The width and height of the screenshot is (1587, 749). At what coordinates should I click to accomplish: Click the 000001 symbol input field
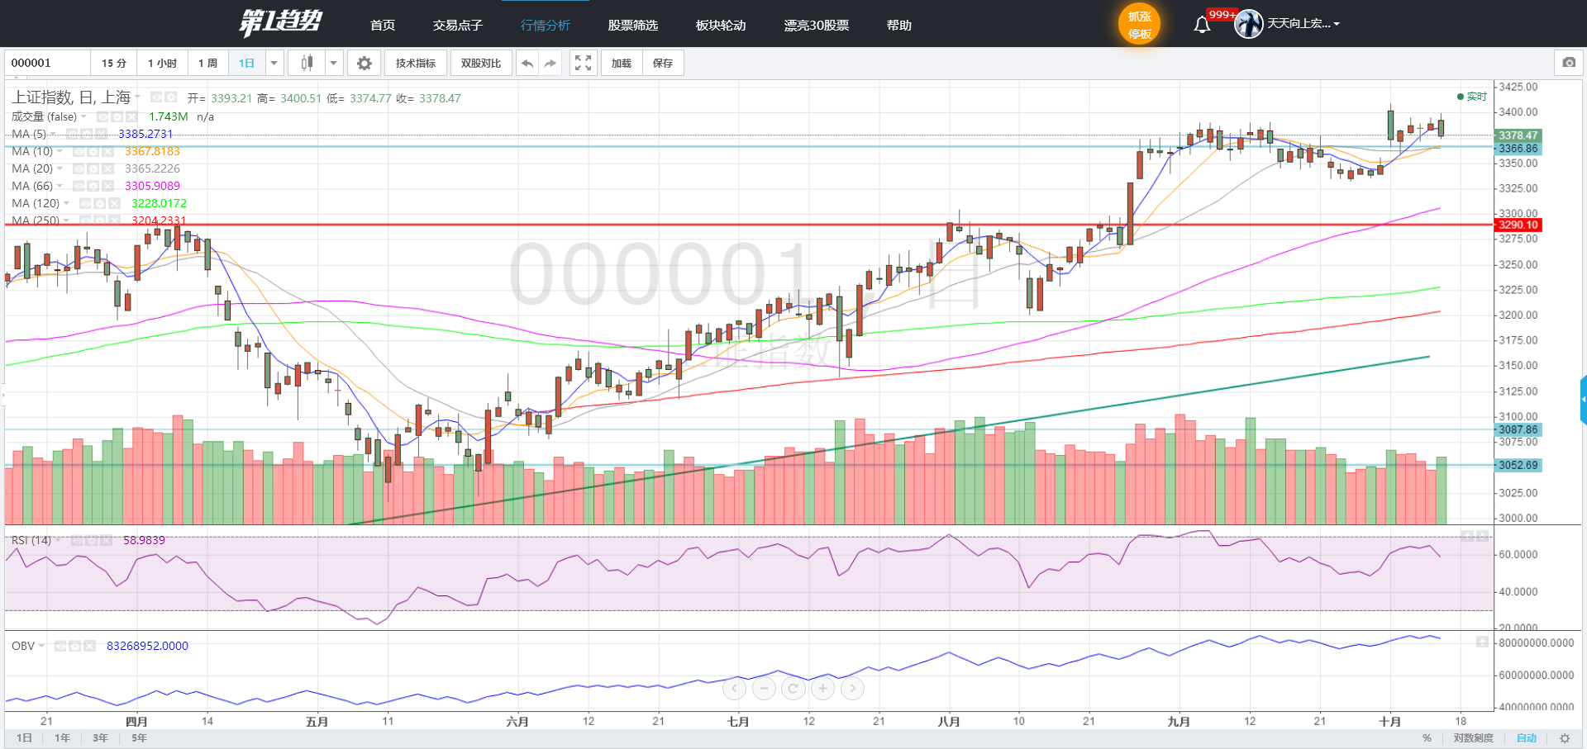[x=47, y=63]
